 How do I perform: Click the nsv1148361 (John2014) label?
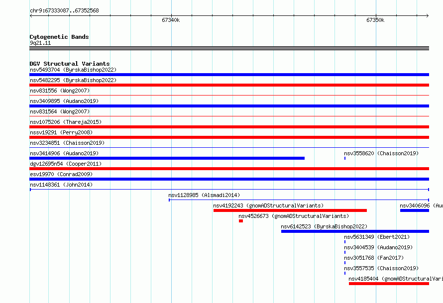point(61,185)
